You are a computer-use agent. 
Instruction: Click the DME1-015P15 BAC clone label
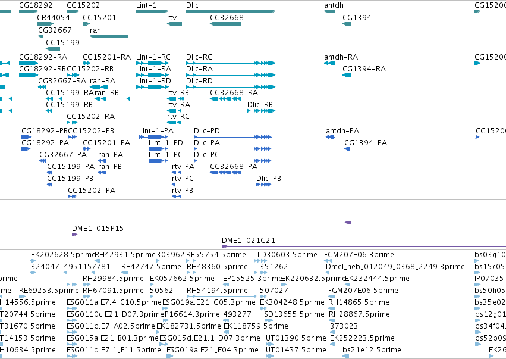(98, 229)
